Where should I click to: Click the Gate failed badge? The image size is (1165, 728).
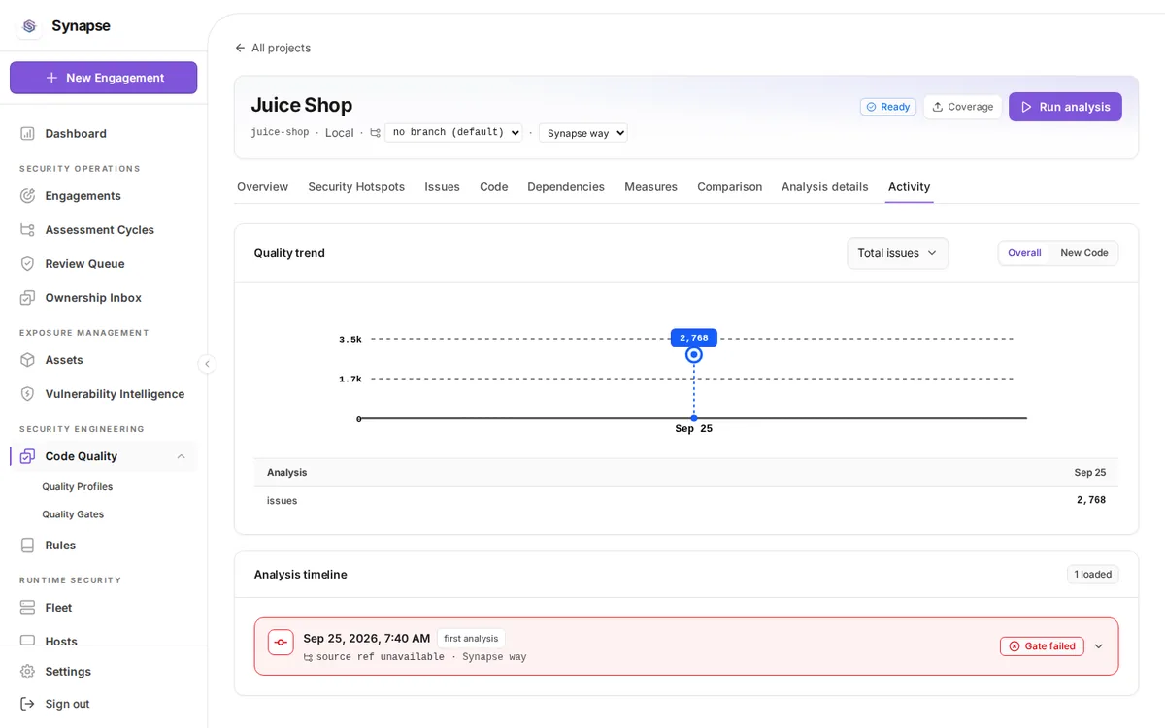click(x=1042, y=646)
